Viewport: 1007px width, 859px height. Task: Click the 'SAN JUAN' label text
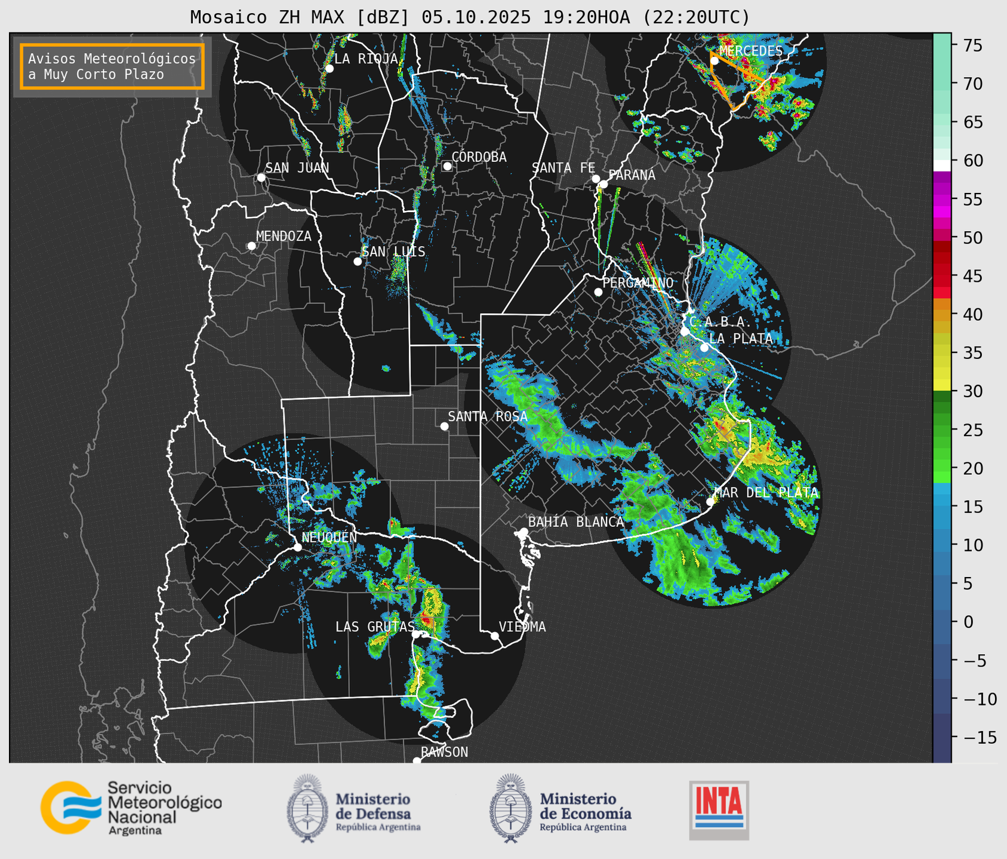click(x=297, y=168)
